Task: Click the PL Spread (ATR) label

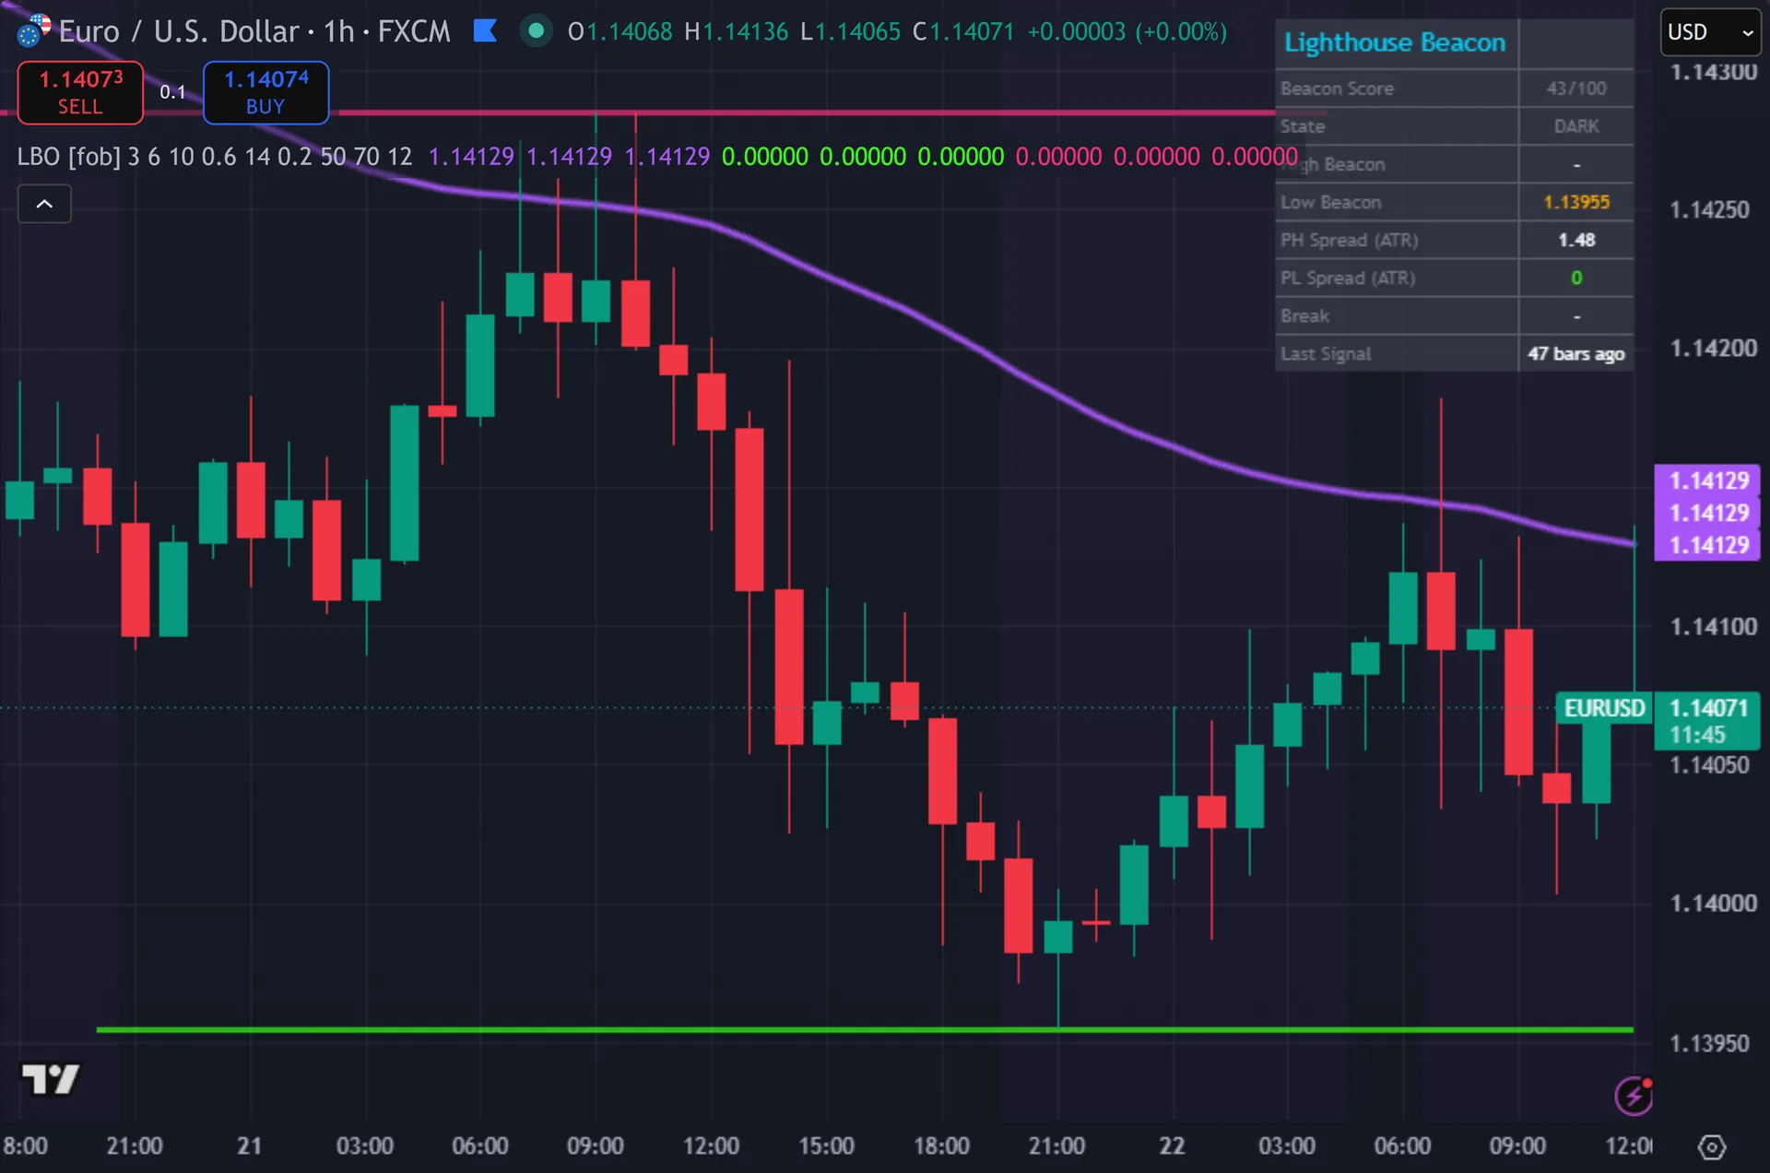Action: point(1347,278)
